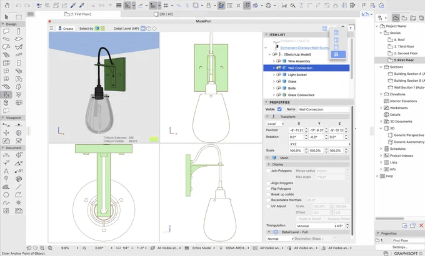Select the Arrow tool in the Toolbox
Viewport: 425px width, 256px height.
point(6,17)
